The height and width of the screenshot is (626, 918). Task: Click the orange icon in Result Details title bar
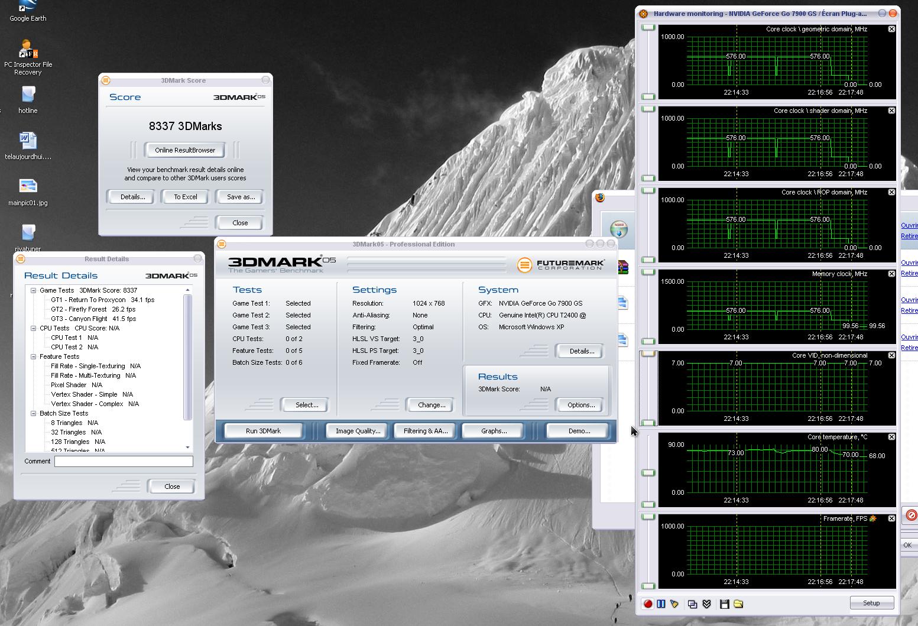[x=21, y=259]
